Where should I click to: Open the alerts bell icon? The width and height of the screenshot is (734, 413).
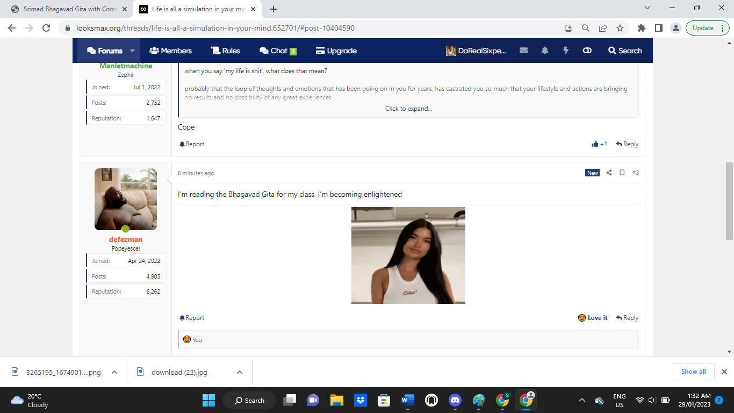[545, 51]
